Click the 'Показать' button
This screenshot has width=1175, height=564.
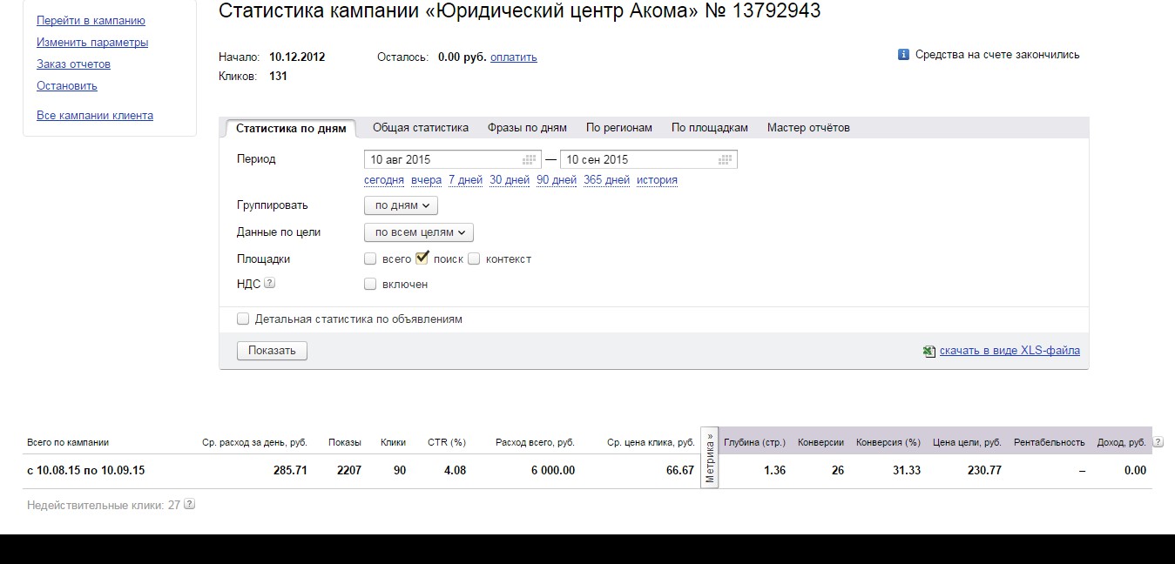[x=272, y=351]
